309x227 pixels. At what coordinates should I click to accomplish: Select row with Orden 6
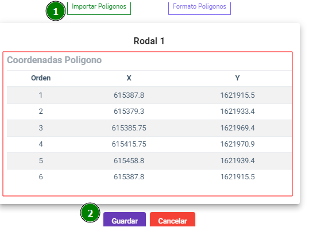(149, 177)
